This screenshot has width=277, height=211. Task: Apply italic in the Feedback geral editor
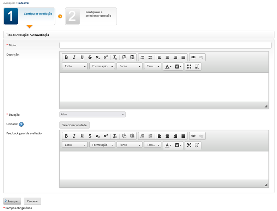pyautogui.click(x=74, y=136)
